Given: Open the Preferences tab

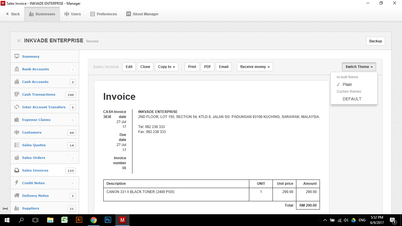Looking at the screenshot, I should click(104, 14).
